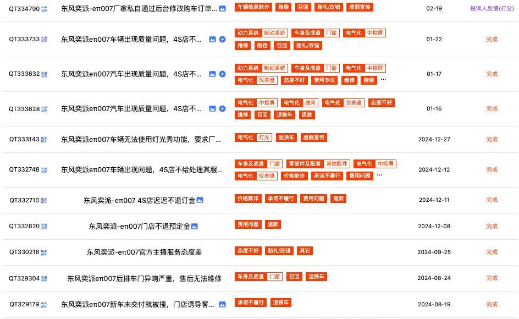Select the 动力系统 制动系统 tag in row QT333733
This screenshot has height=319, width=519.
[261, 33]
